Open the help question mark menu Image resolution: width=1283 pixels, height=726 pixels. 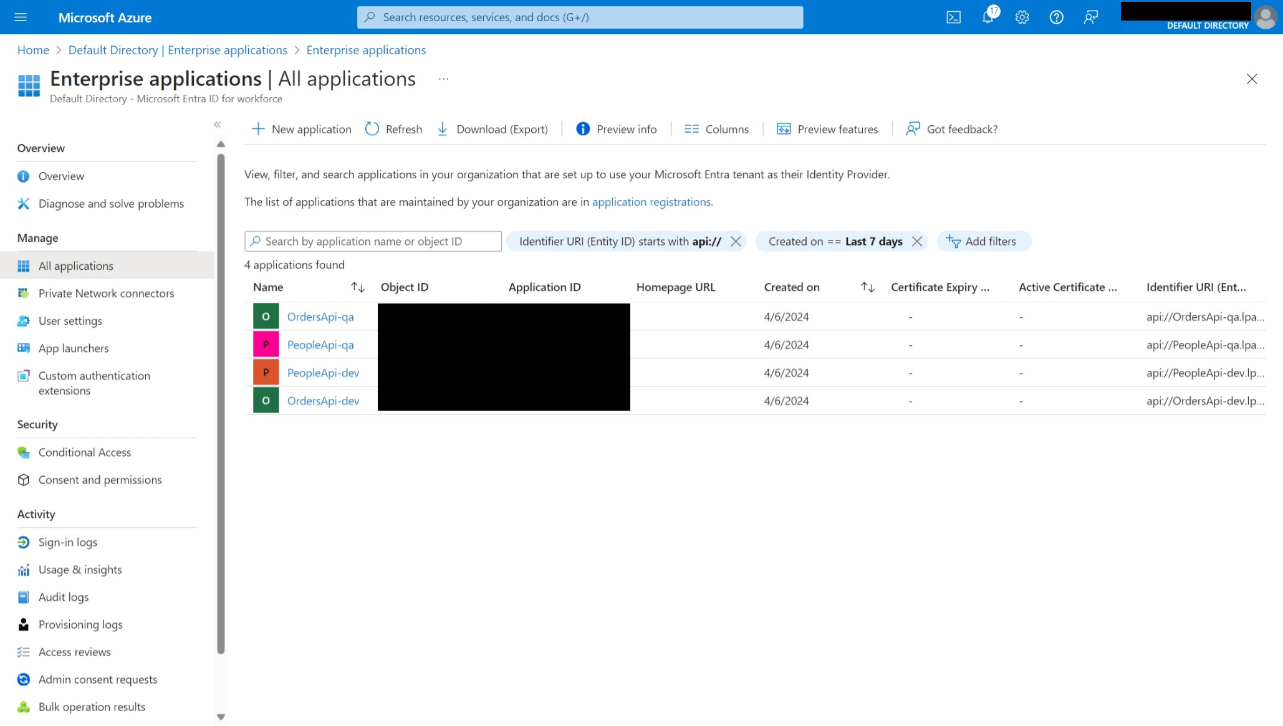(x=1056, y=17)
